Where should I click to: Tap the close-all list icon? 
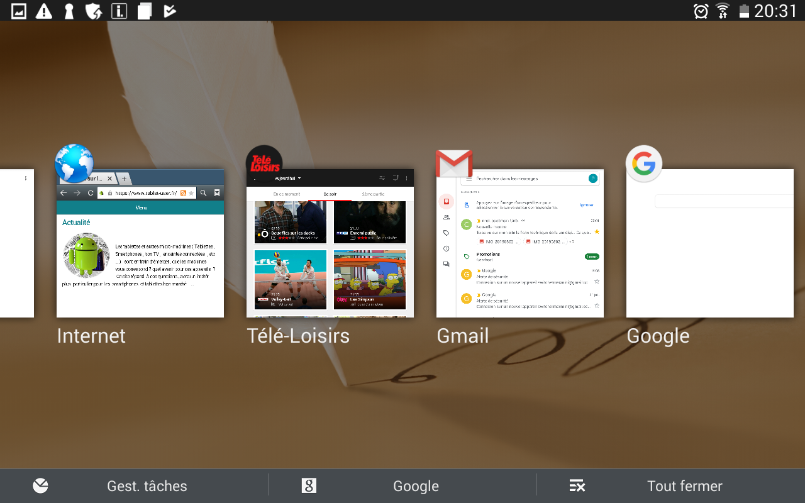tap(577, 485)
